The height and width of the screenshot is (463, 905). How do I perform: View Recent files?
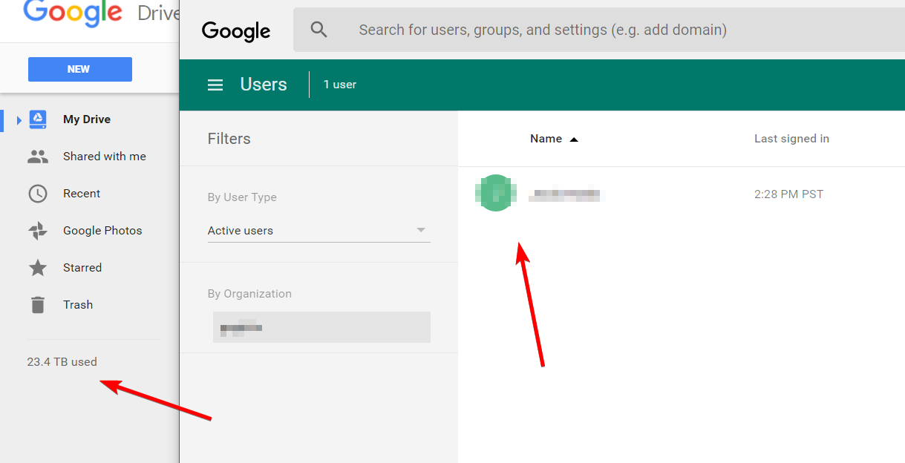(x=82, y=194)
